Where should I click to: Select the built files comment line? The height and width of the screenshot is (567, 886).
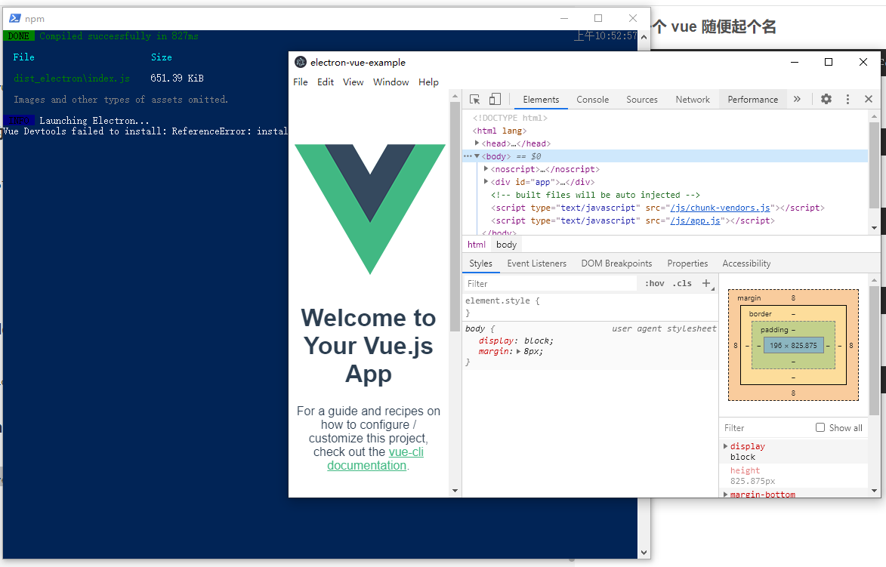(595, 195)
